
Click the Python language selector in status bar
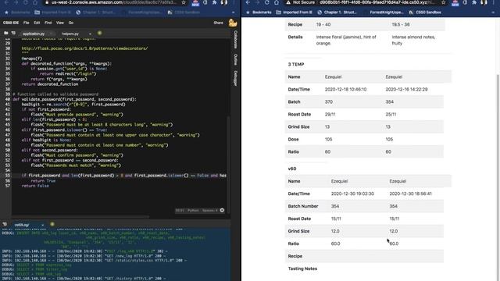pyautogui.click(x=193, y=210)
